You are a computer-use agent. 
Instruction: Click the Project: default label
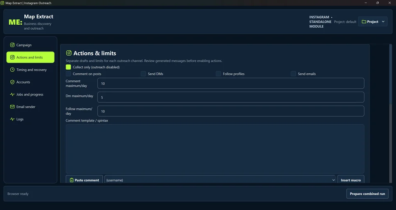click(x=345, y=22)
